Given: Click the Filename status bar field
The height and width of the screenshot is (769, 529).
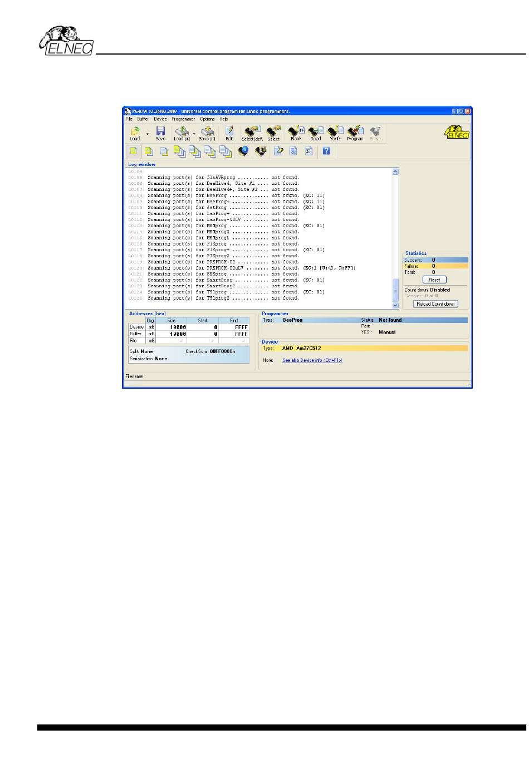Looking at the screenshot, I should coord(297,376).
